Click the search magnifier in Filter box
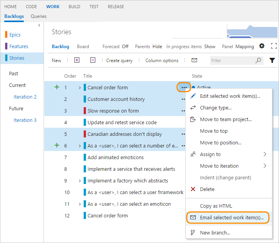This screenshot has width=279, height=243. (258, 60)
